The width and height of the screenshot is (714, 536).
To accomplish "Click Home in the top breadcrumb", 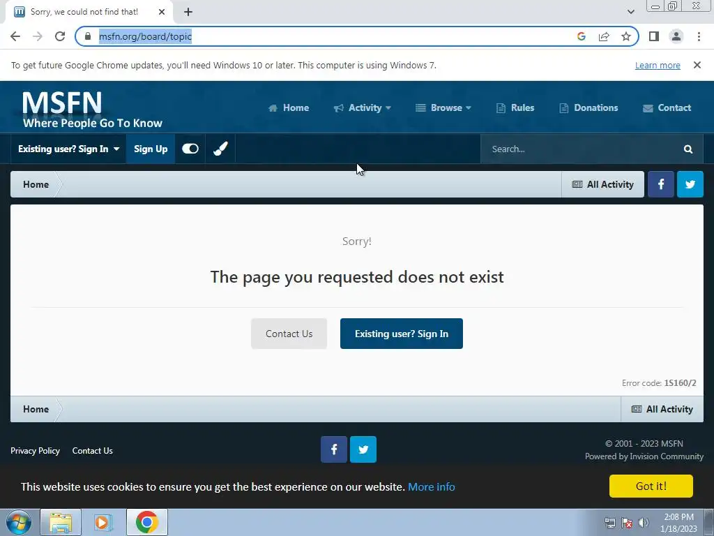I will [x=36, y=184].
